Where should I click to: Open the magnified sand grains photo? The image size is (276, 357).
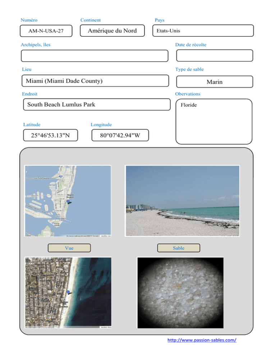click(180, 292)
